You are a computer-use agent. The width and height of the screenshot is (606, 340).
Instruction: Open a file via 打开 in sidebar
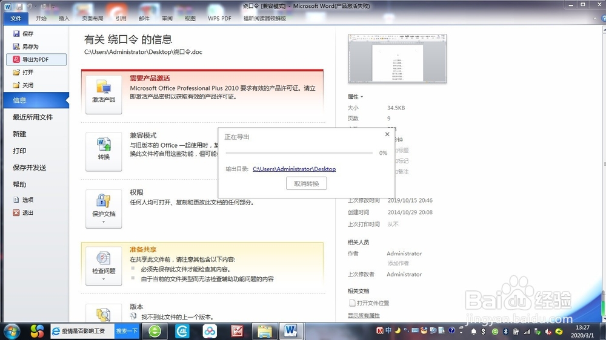coord(23,72)
